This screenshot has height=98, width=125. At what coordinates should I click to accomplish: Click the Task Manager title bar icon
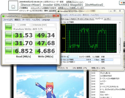pos(59,11)
